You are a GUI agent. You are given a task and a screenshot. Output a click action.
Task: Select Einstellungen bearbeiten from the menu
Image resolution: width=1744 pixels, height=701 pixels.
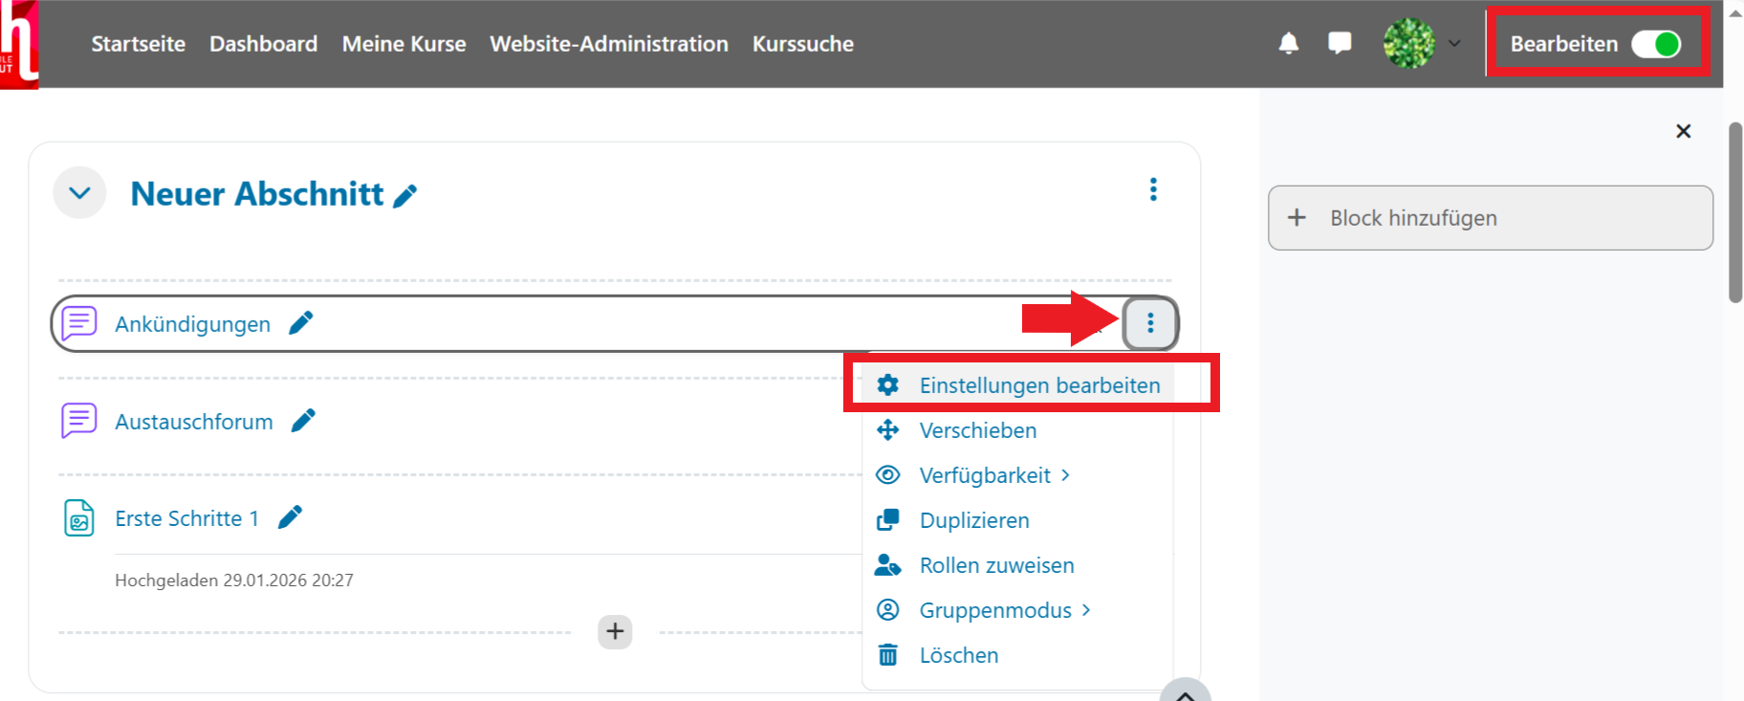tap(1038, 385)
